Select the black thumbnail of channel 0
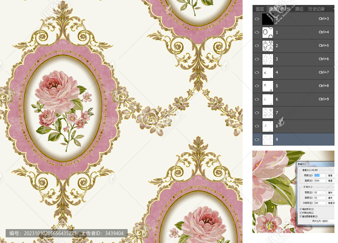Screen dimensions: 338x243 [x=268, y=19]
